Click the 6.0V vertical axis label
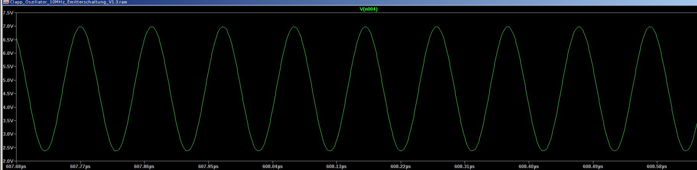The image size is (697, 170). (x=8, y=53)
